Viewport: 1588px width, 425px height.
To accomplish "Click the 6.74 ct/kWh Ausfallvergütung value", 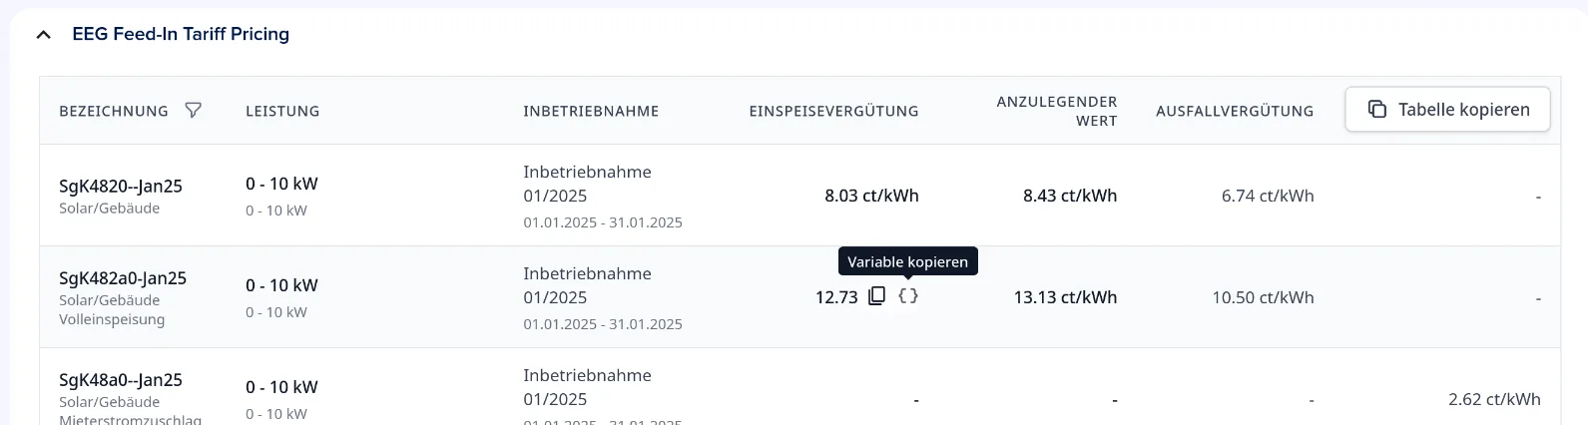I will pyautogui.click(x=1268, y=196).
